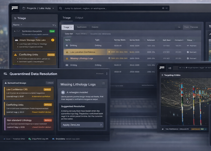The height and width of the screenshot is (151, 211).
Task: Select the Conflicting Units card in Quarantined panel
Action: [29, 108]
